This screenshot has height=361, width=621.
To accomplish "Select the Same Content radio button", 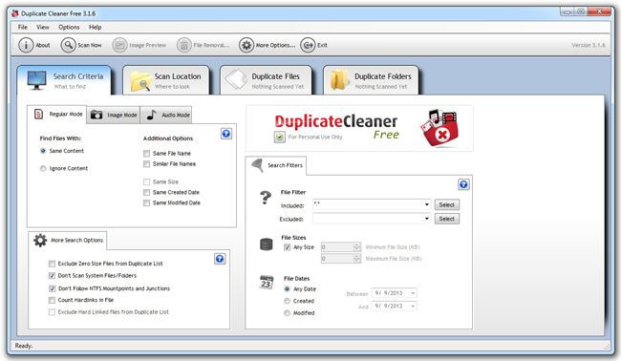I will tap(43, 151).
